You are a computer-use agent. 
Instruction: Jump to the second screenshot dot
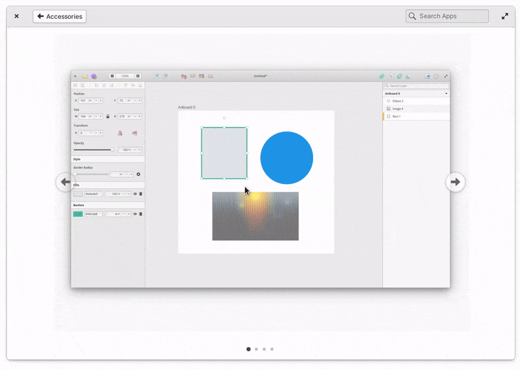click(256, 349)
